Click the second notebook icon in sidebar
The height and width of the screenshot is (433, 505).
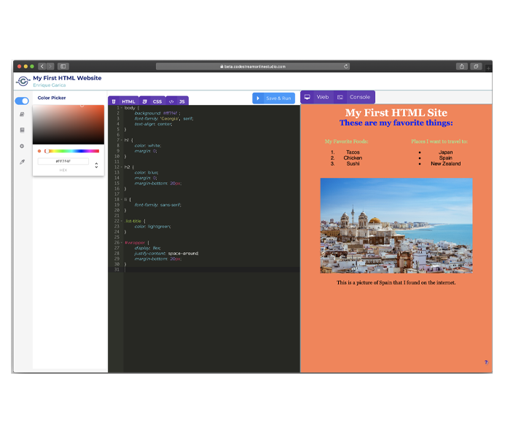coord(22,130)
